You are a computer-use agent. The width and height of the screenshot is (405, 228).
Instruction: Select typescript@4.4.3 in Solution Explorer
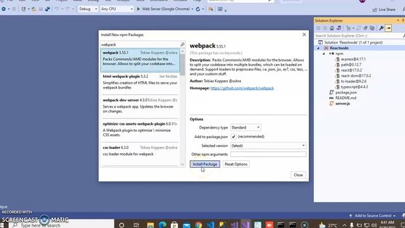coord(354,87)
